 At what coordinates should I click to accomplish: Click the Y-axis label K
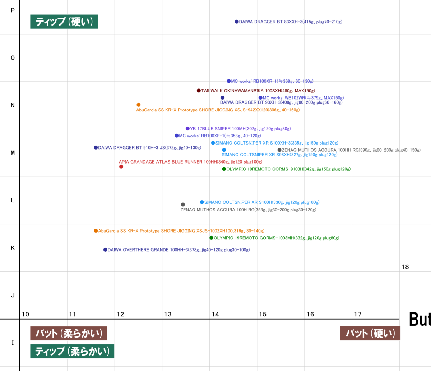click(13, 248)
